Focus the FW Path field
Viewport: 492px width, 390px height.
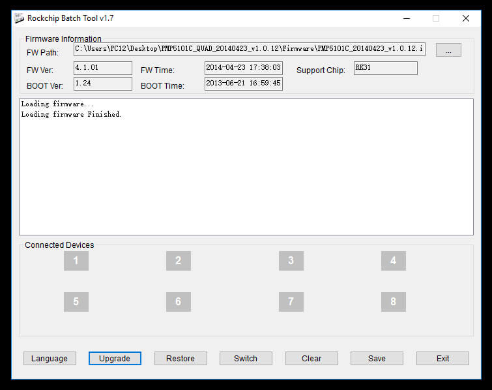click(x=250, y=50)
